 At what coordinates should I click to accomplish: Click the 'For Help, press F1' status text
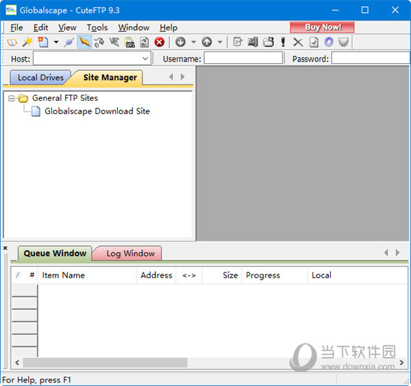point(36,380)
